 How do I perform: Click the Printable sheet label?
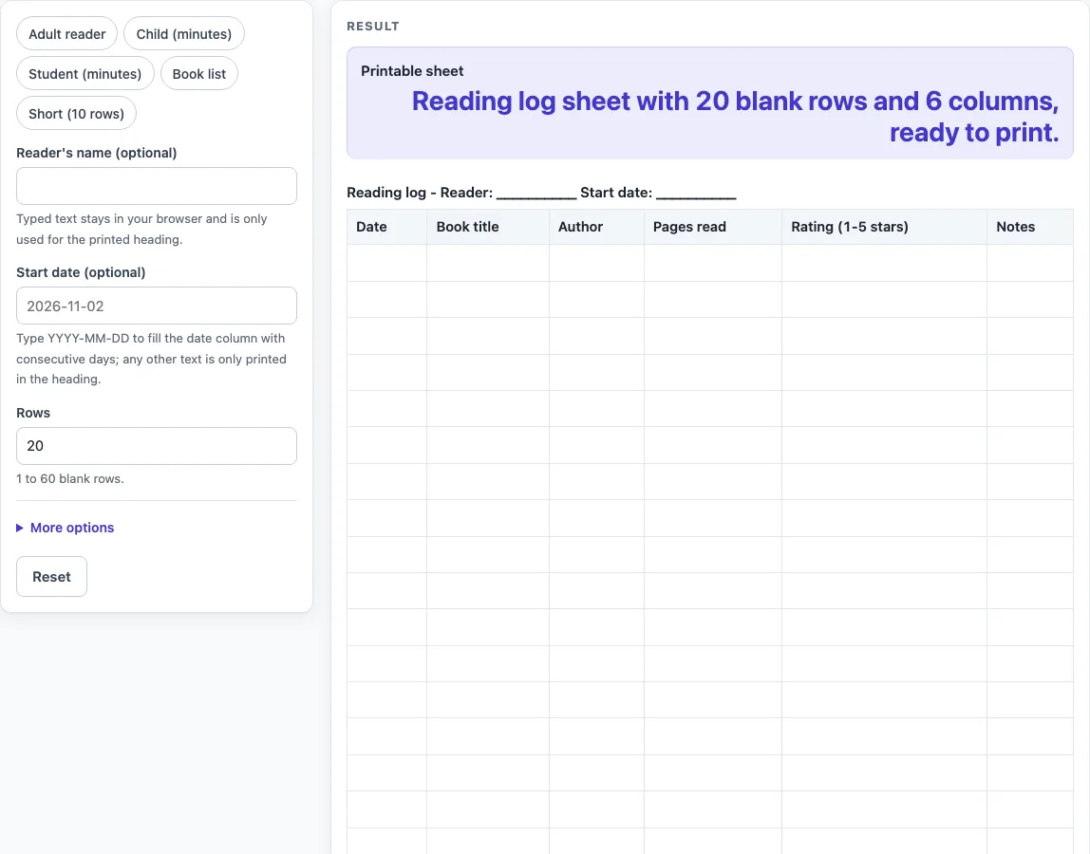(x=412, y=71)
